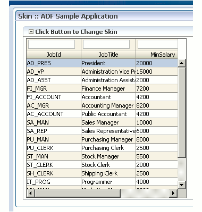
Task: Click the Administration Vice President title cell
Action: tap(108, 72)
